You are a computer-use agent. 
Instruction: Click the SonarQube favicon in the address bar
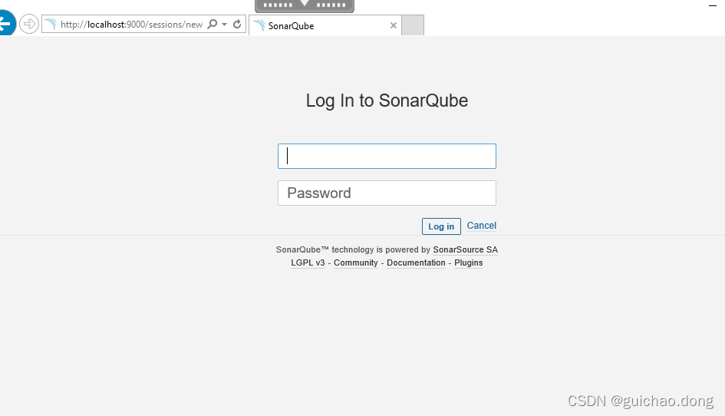51,24
